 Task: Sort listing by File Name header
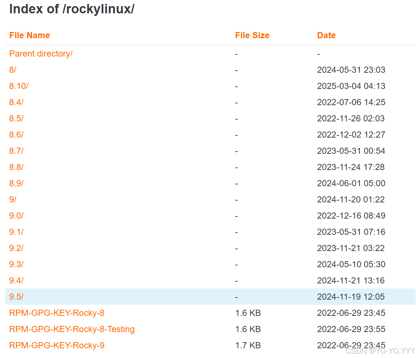point(30,35)
